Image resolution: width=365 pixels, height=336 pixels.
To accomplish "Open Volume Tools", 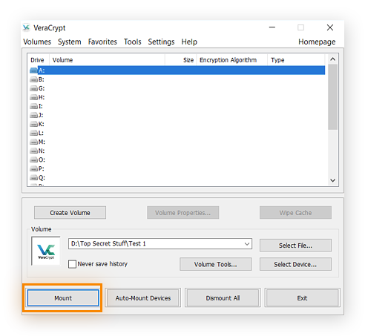I will click(x=216, y=264).
